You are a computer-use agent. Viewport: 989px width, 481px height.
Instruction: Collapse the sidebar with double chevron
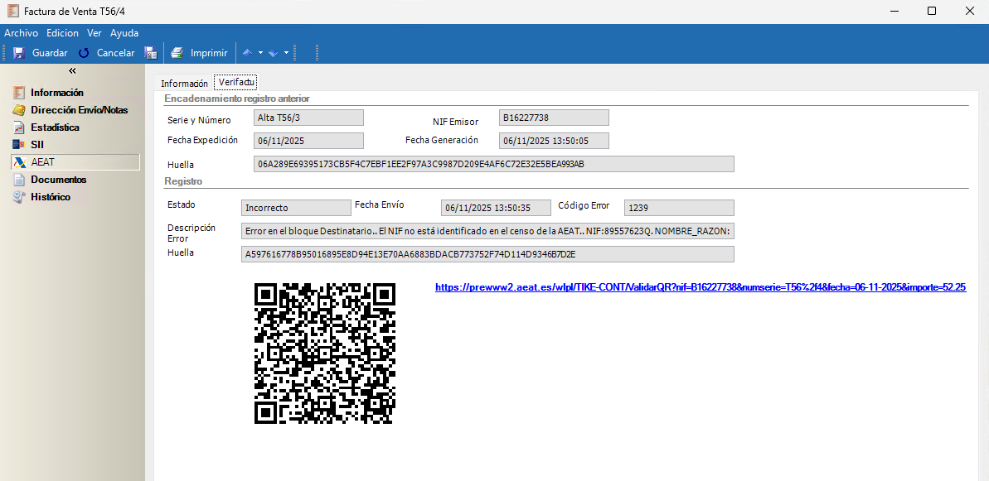(72, 71)
